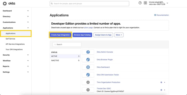Expand the Security sidebar section

coord(28,55)
